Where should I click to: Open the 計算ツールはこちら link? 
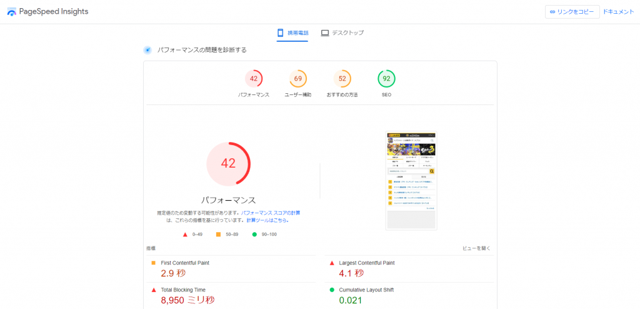[267, 220]
